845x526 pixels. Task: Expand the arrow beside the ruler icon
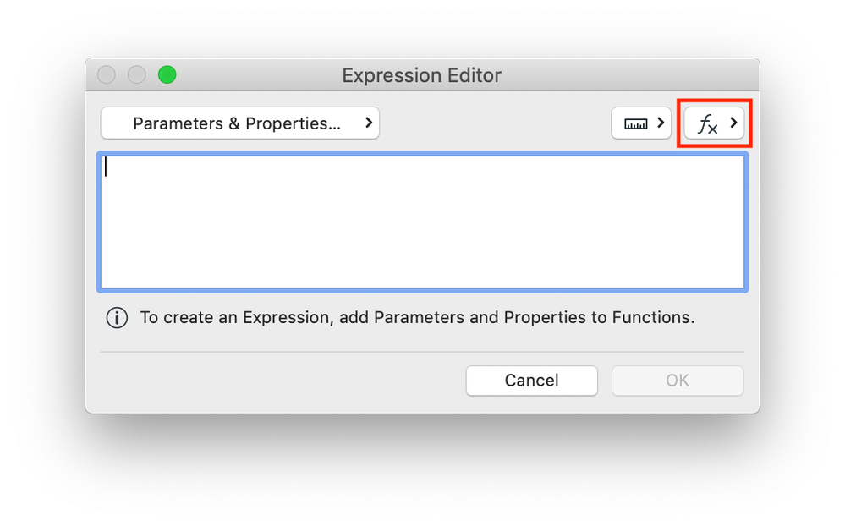click(659, 123)
